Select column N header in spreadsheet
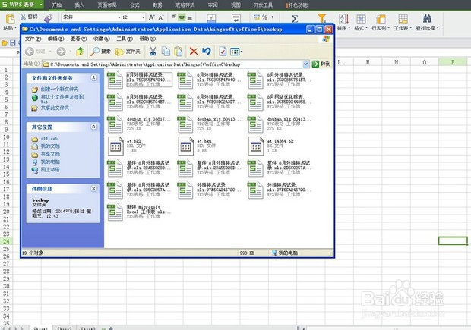 (x=396, y=62)
